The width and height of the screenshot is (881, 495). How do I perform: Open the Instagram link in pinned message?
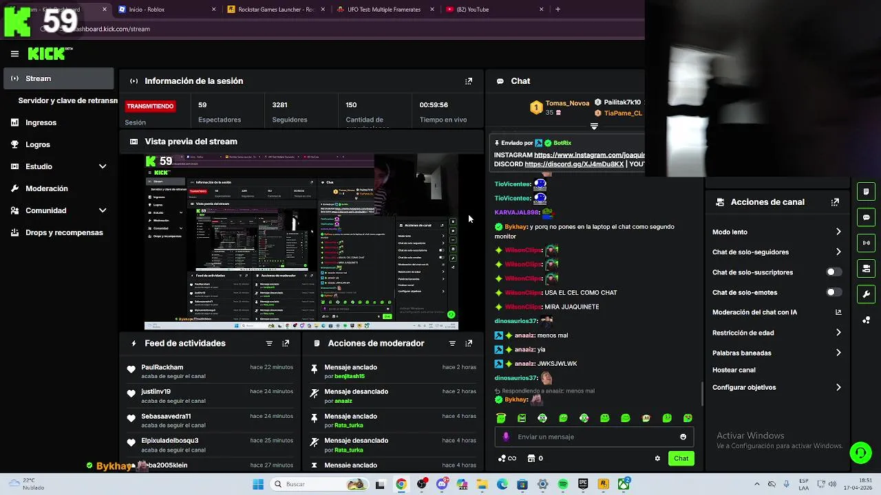point(589,155)
